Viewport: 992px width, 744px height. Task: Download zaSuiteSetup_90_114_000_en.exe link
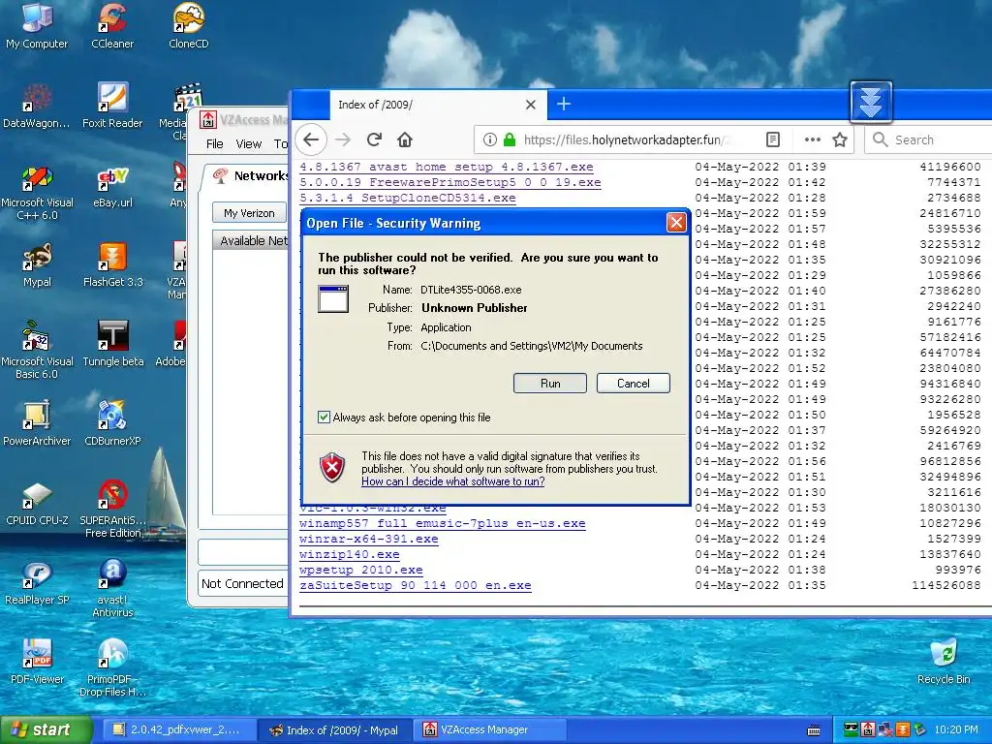[415, 585]
